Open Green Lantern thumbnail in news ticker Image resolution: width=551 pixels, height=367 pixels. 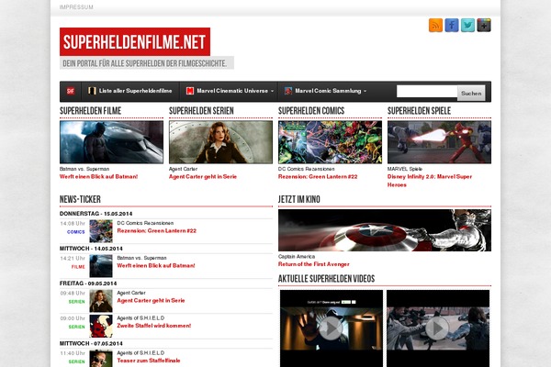click(101, 231)
